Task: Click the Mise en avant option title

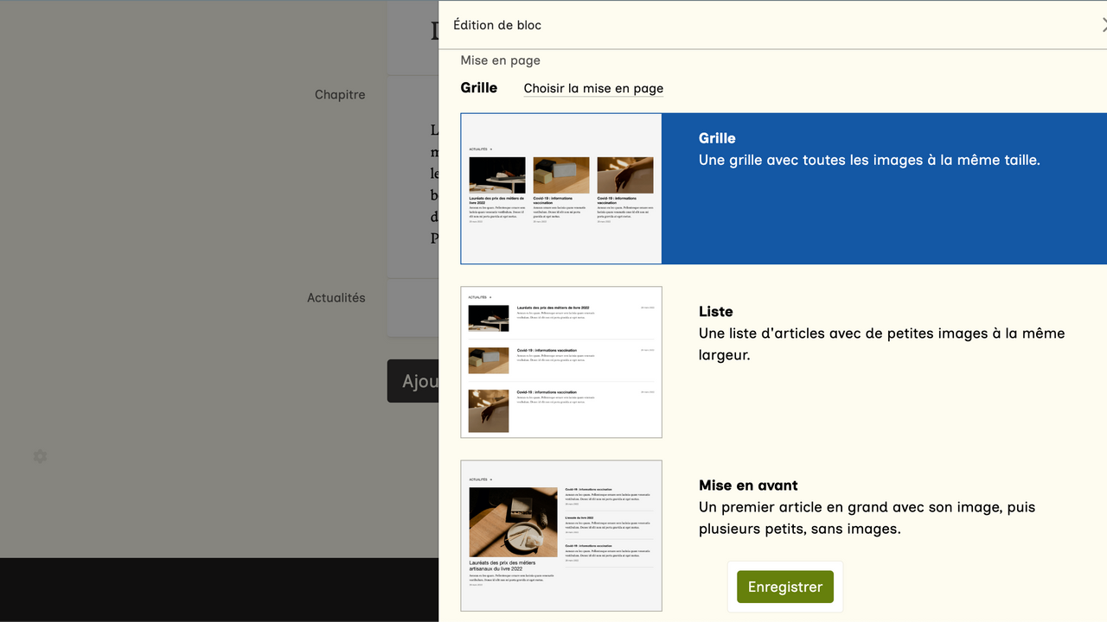Action: point(748,486)
